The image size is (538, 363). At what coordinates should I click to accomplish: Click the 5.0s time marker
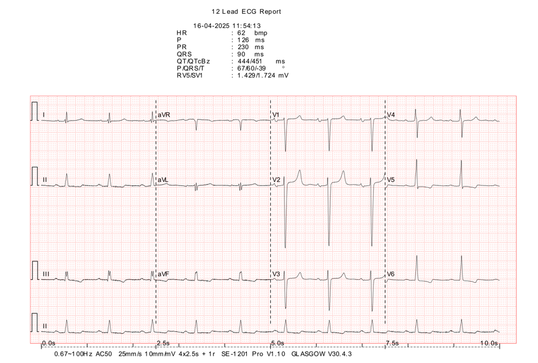click(277, 343)
